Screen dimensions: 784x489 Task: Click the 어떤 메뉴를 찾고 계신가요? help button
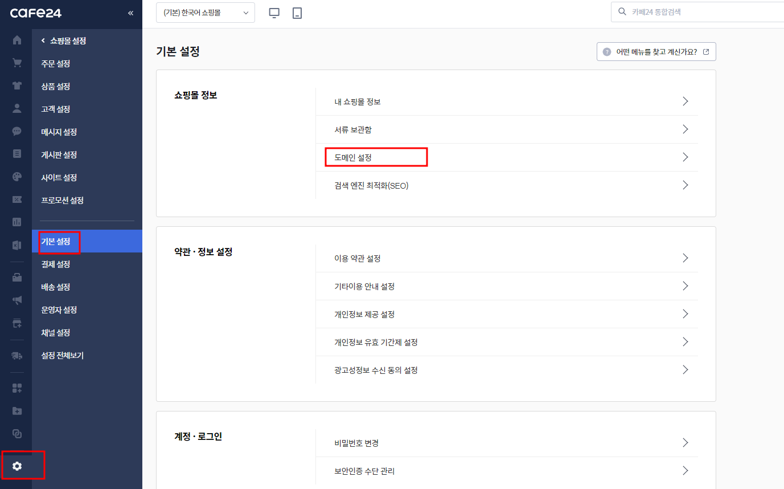pyautogui.click(x=656, y=51)
